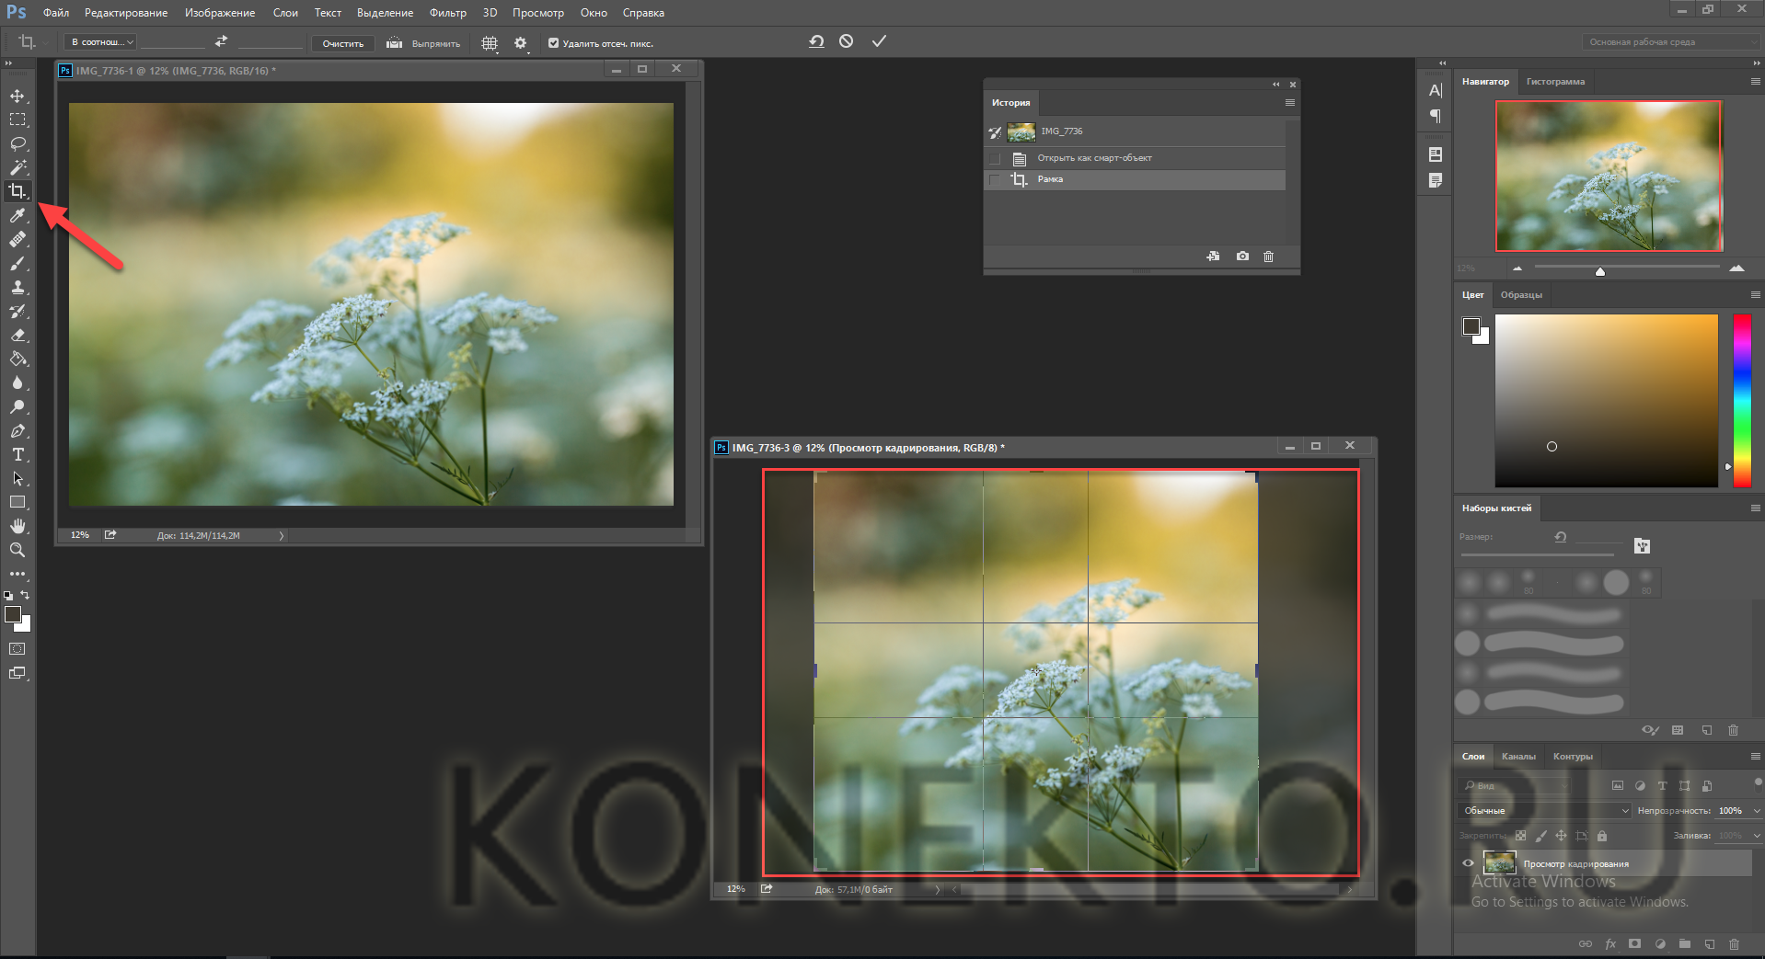Toggle history brush source for 'Рамка' state

pos(995,179)
